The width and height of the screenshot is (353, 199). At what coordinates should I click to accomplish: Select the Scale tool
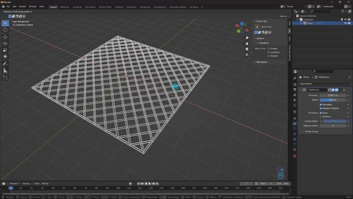(x=5, y=50)
